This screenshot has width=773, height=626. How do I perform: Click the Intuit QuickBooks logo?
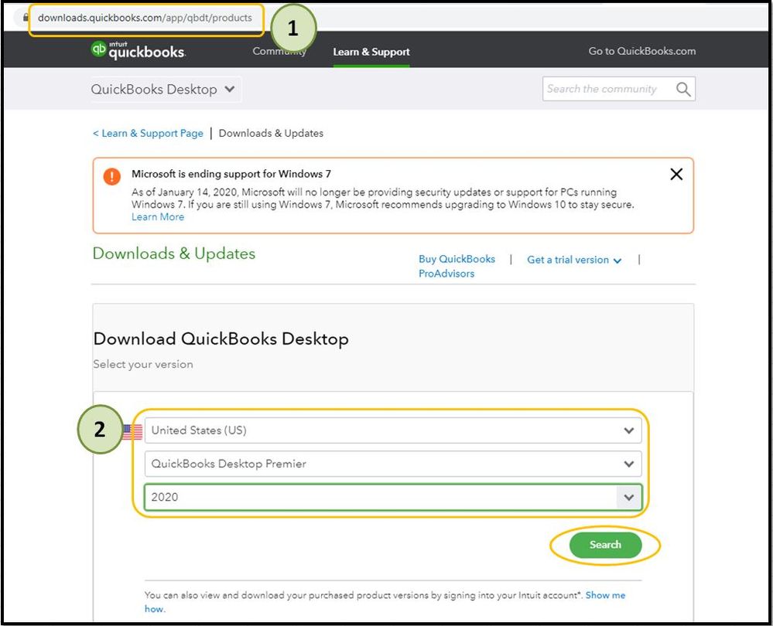click(x=138, y=50)
